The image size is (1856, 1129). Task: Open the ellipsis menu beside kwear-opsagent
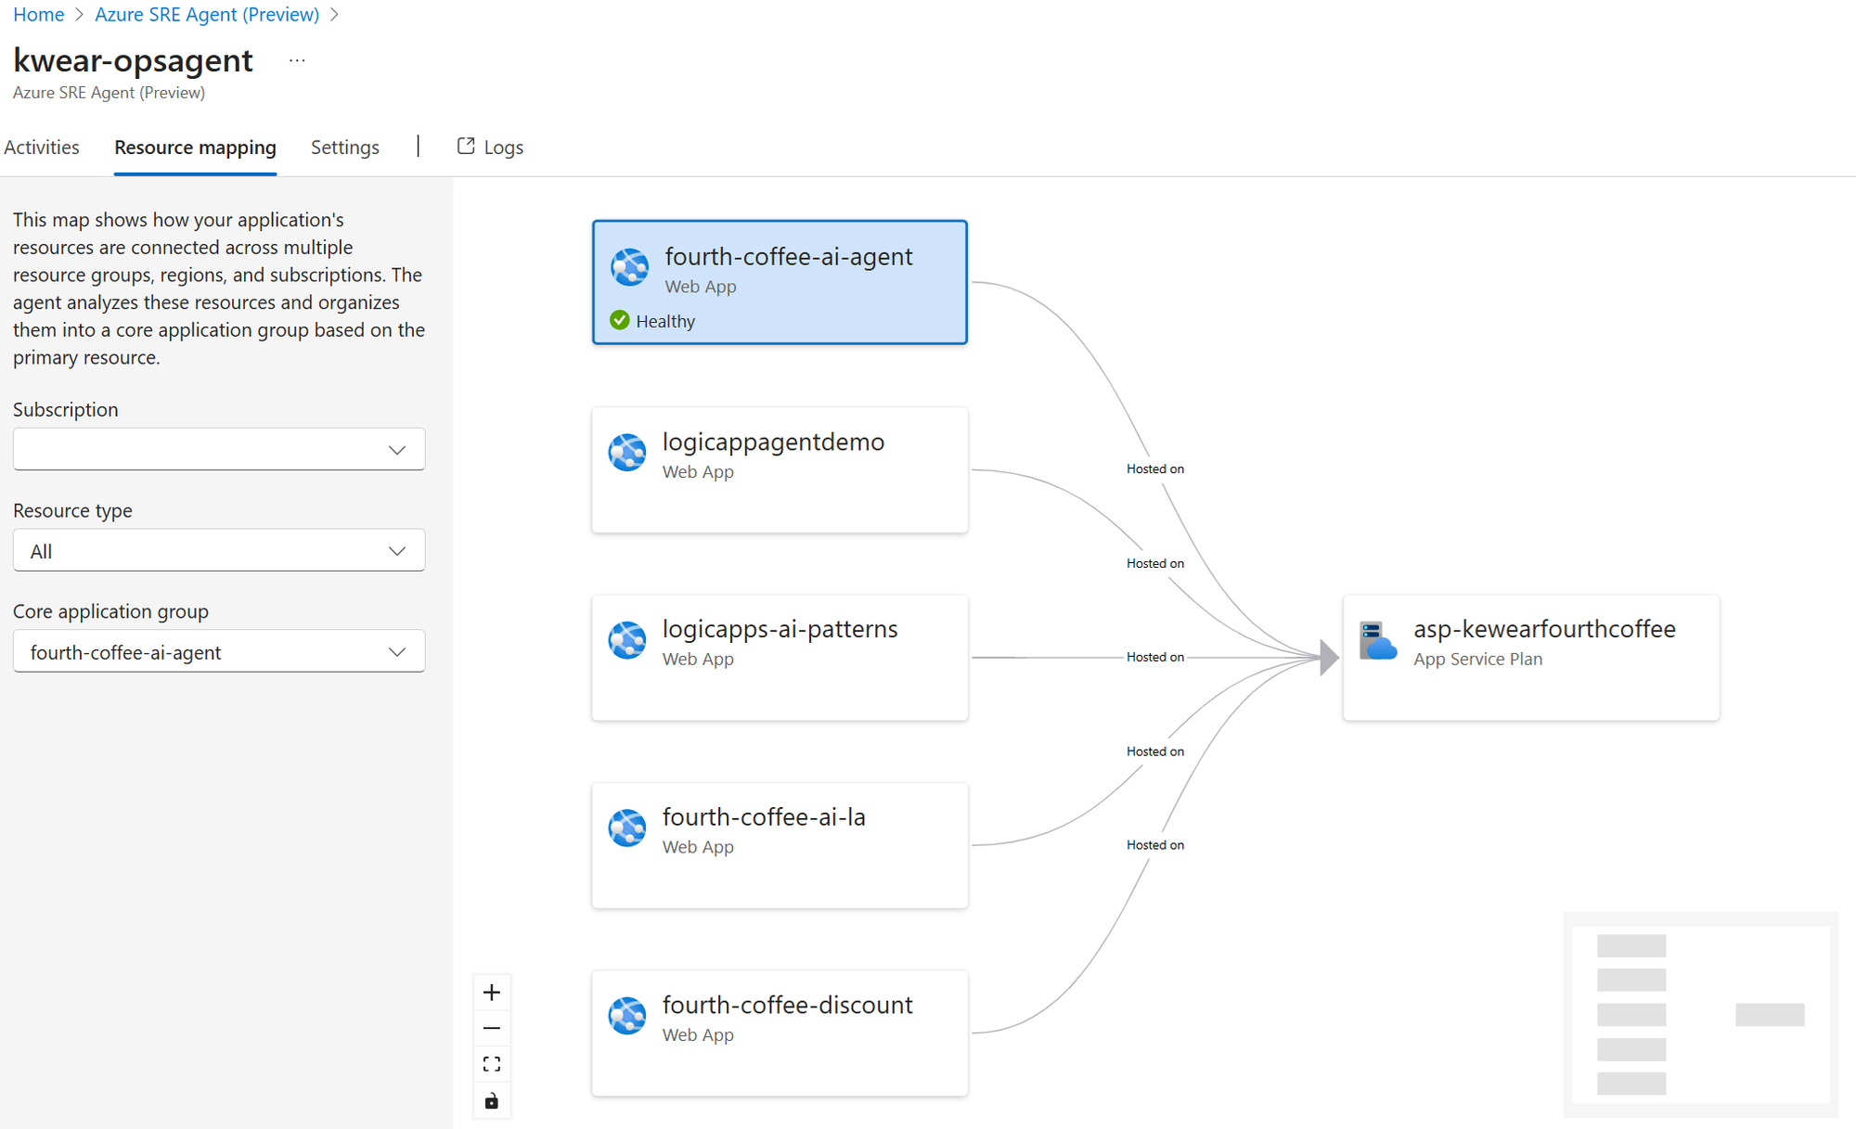pos(297,60)
